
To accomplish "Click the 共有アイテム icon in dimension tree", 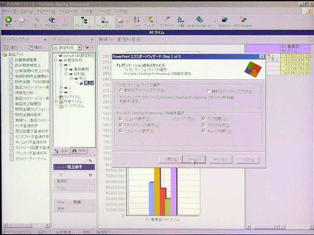I will click(61, 102).
